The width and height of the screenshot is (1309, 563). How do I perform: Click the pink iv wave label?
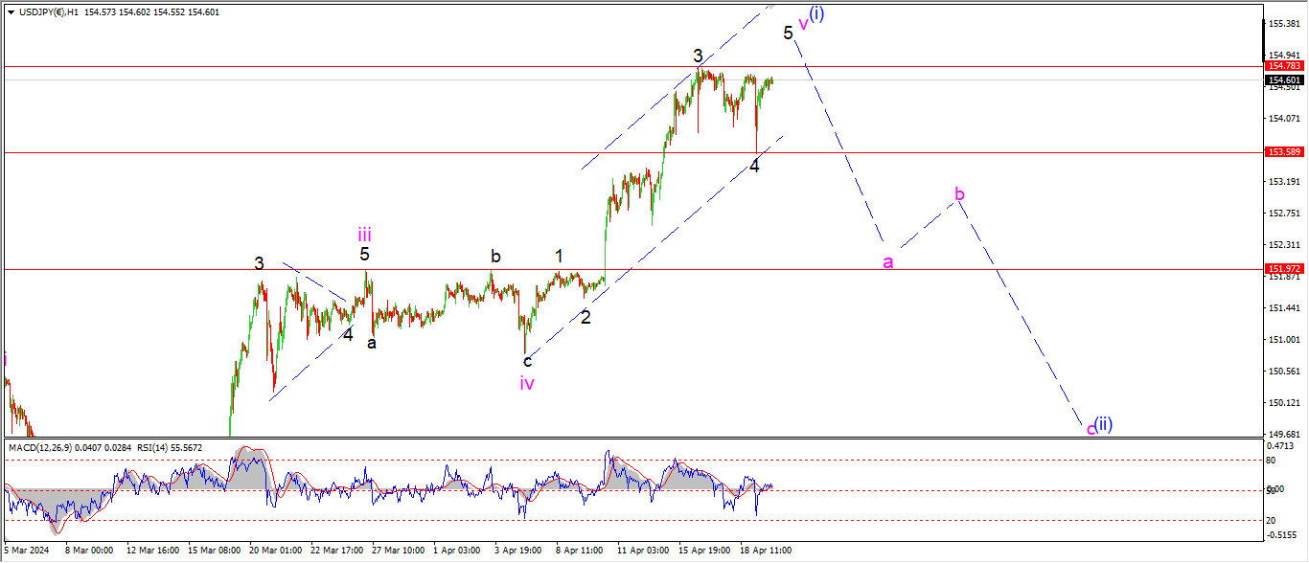point(527,383)
